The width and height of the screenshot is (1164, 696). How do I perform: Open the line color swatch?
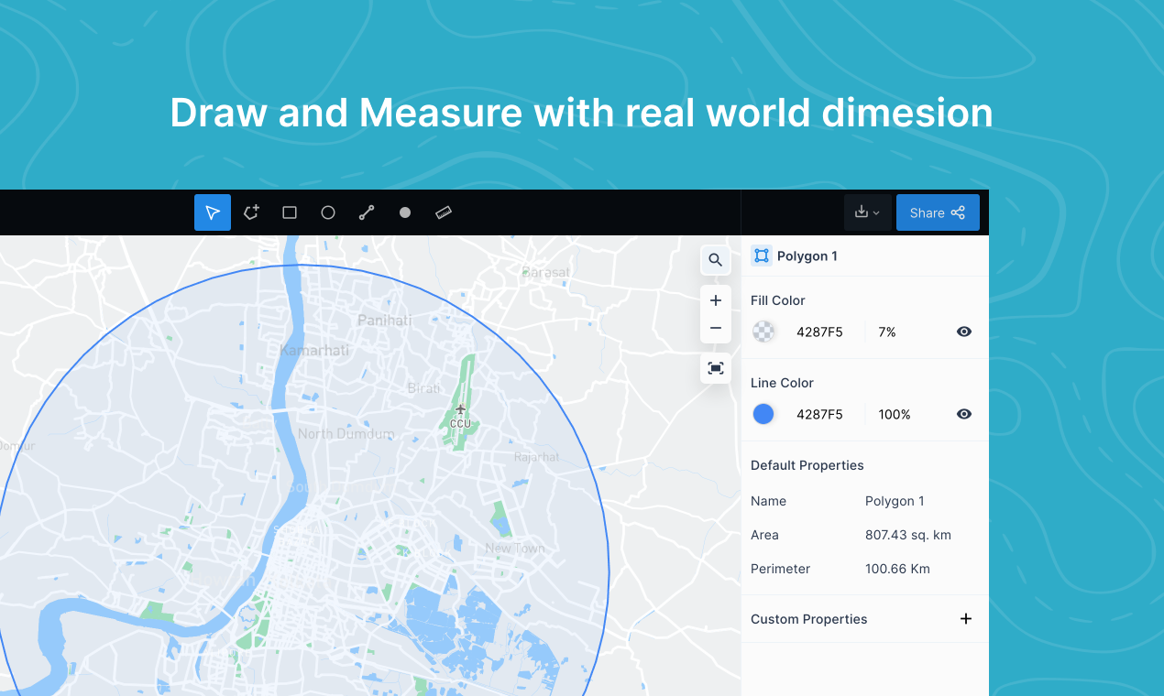click(x=763, y=414)
